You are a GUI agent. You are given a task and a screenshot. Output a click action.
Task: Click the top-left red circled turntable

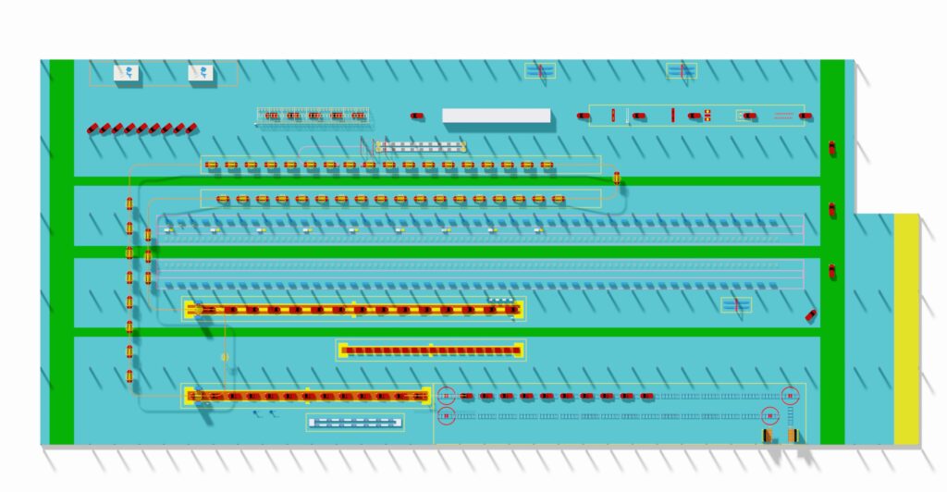click(x=446, y=396)
